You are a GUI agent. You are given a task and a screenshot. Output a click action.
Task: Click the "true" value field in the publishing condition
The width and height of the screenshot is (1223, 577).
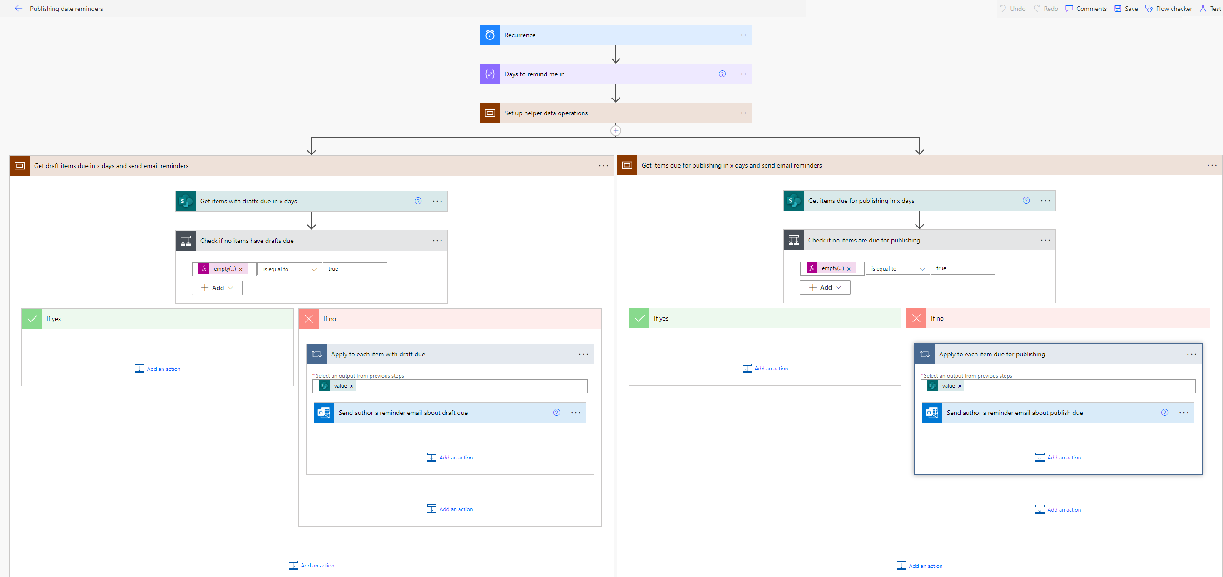click(963, 268)
